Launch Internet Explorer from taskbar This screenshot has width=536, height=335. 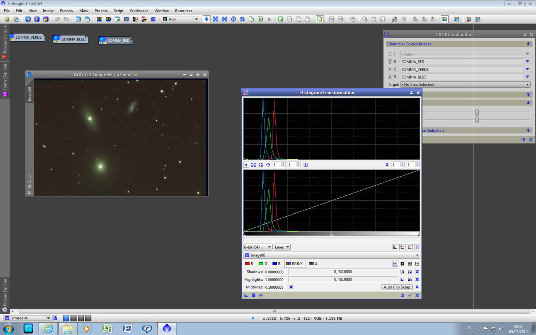(x=48, y=328)
